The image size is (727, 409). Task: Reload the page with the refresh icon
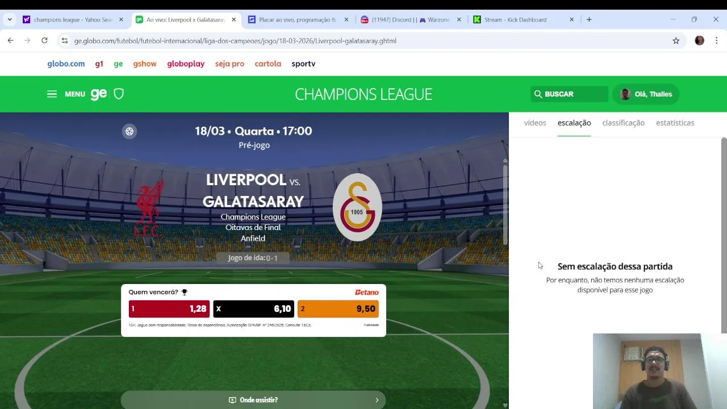pyautogui.click(x=44, y=40)
